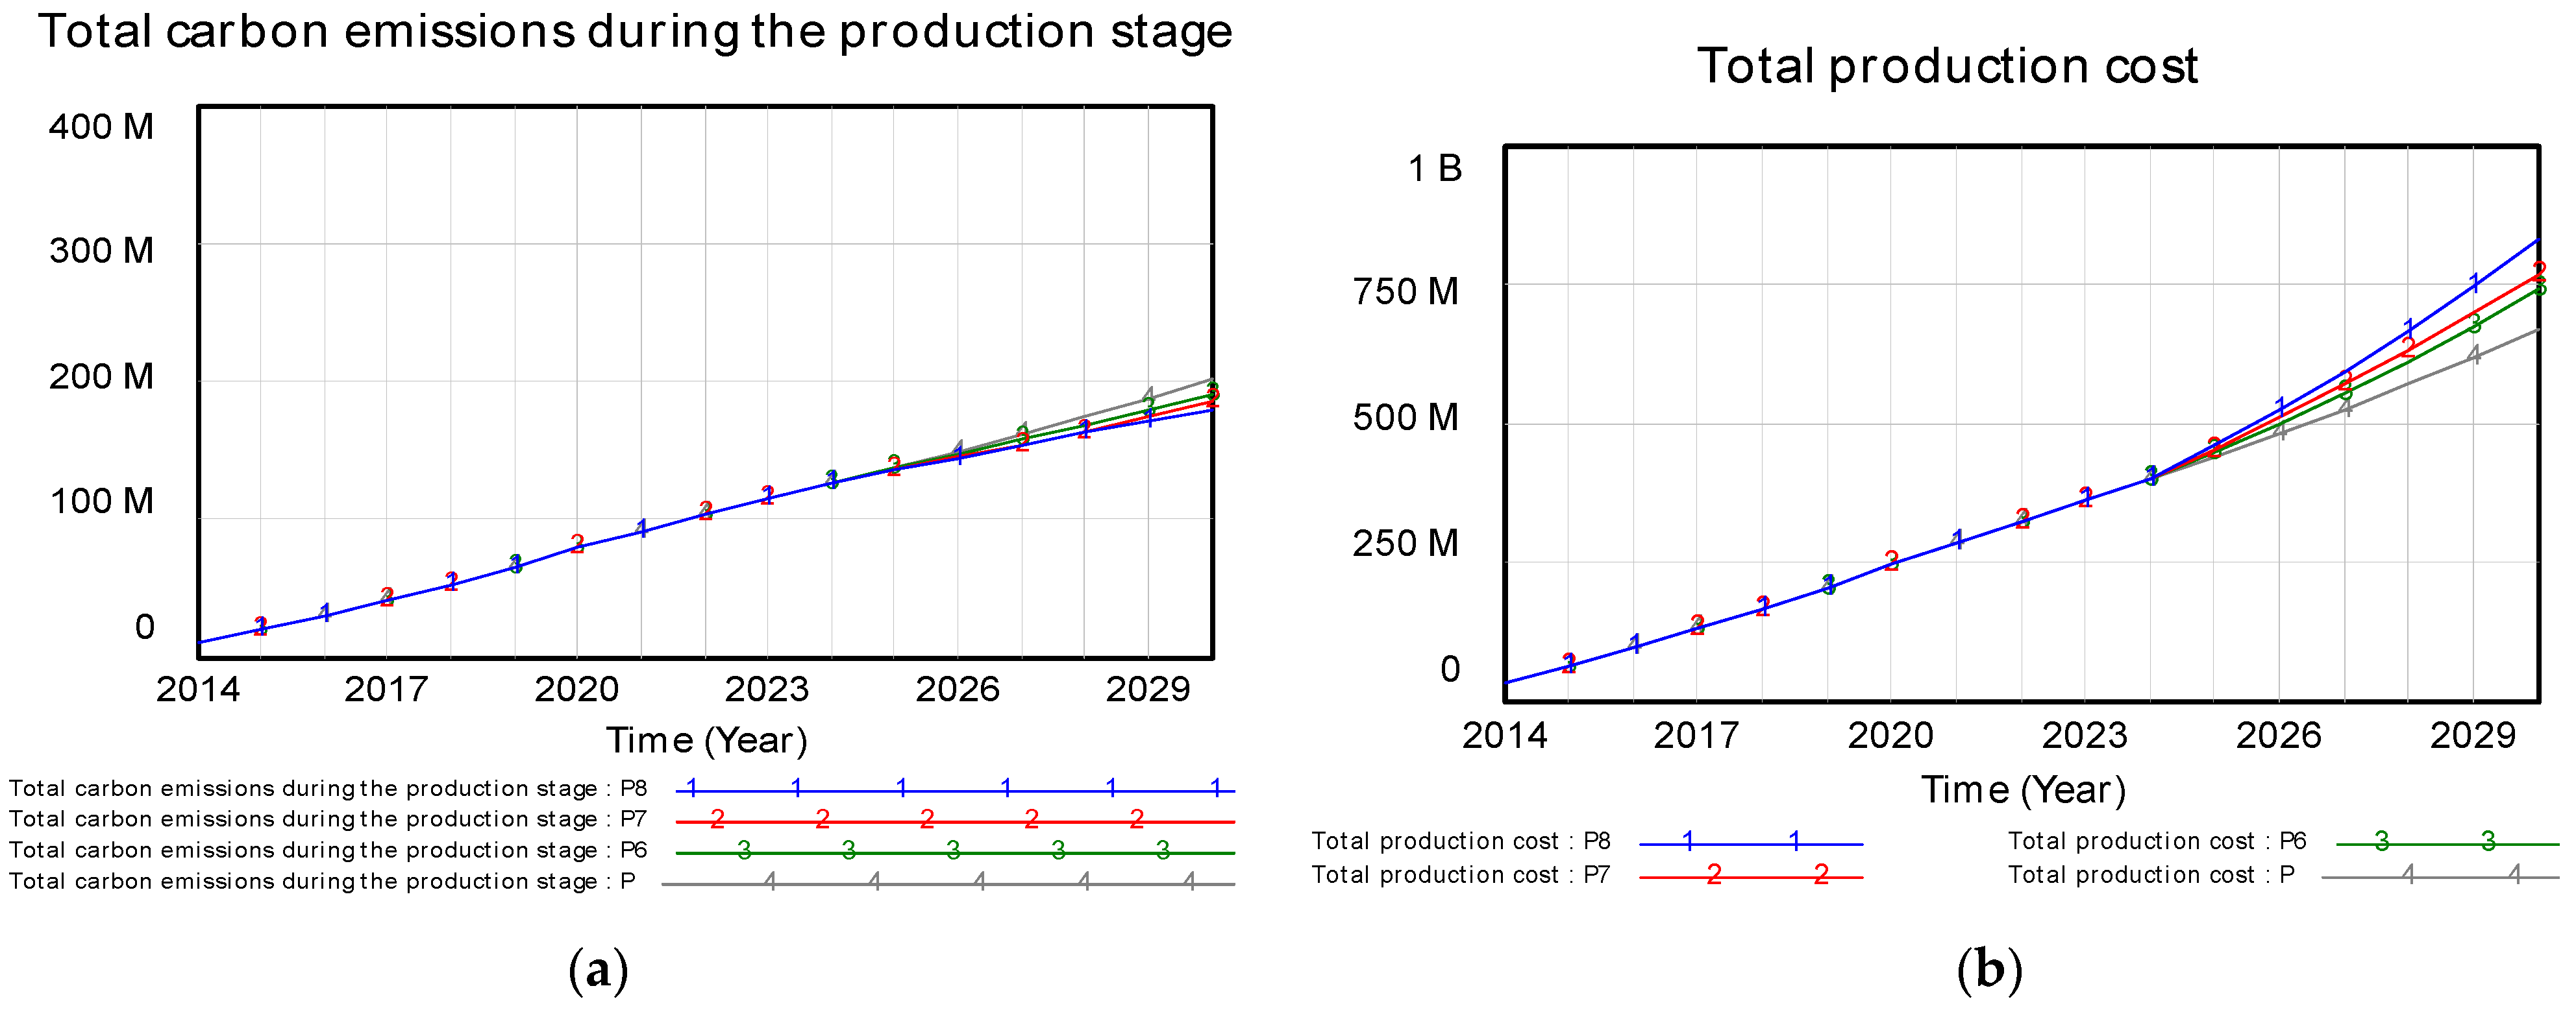
Task: Select 'Total production cost : P' legend label
Action: point(2152,875)
